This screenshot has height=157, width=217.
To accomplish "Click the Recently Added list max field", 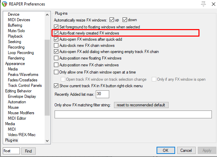I will [103, 94].
